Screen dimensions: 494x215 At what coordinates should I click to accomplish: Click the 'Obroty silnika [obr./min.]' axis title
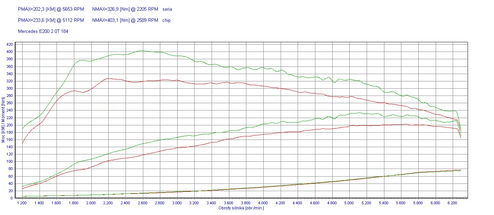pos(241,208)
